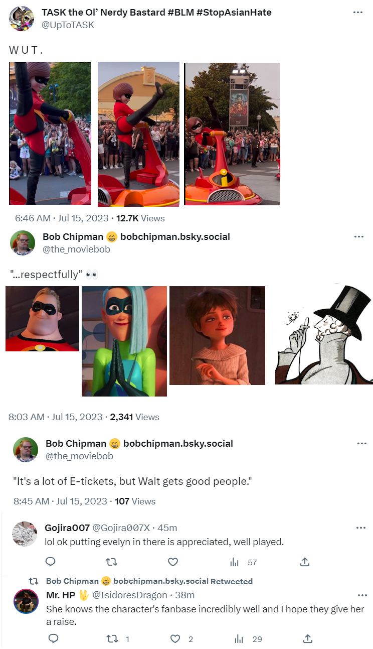Open more options for TASK's WUT tweet

[357, 13]
